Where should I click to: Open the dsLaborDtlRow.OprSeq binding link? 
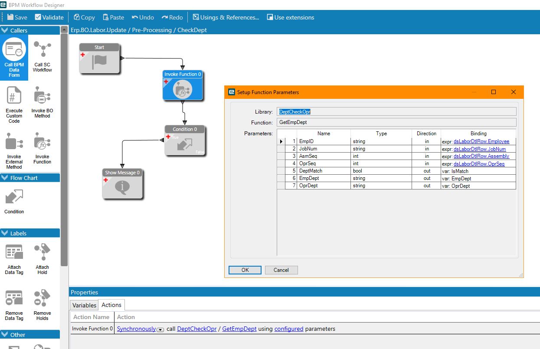(x=479, y=163)
